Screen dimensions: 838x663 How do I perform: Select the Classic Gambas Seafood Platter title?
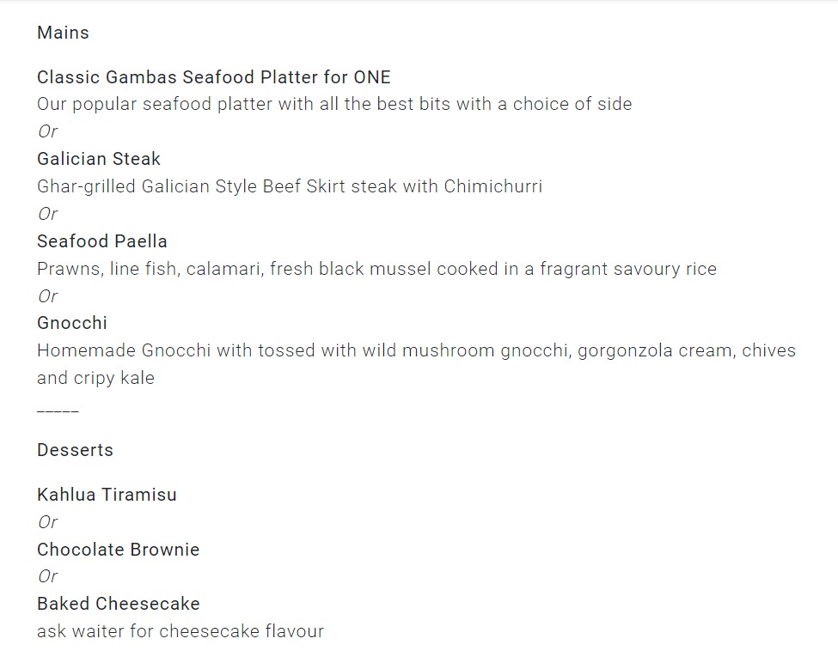point(213,77)
